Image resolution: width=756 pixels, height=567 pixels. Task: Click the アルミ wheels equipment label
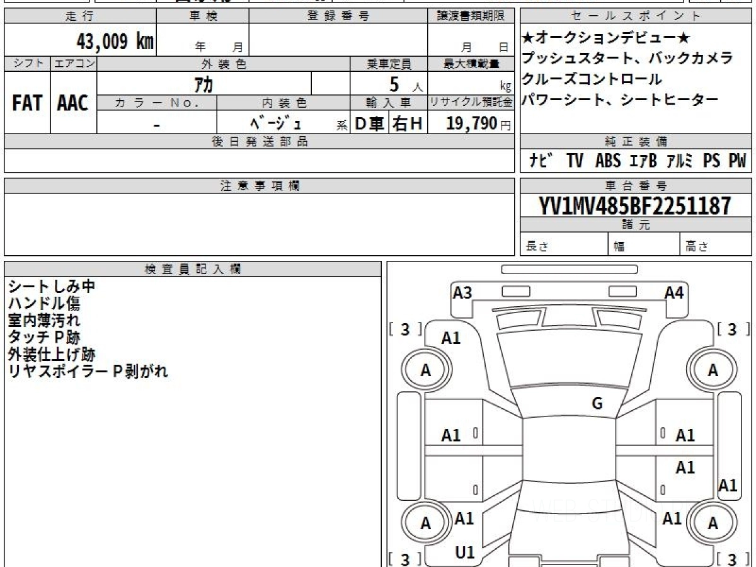pos(680,161)
